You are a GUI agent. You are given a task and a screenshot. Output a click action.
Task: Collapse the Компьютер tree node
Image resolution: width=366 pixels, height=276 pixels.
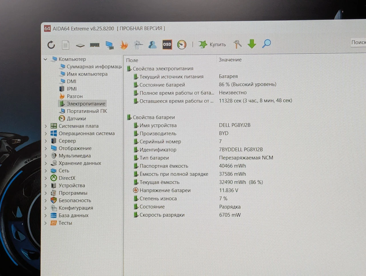pyautogui.click(x=45, y=59)
